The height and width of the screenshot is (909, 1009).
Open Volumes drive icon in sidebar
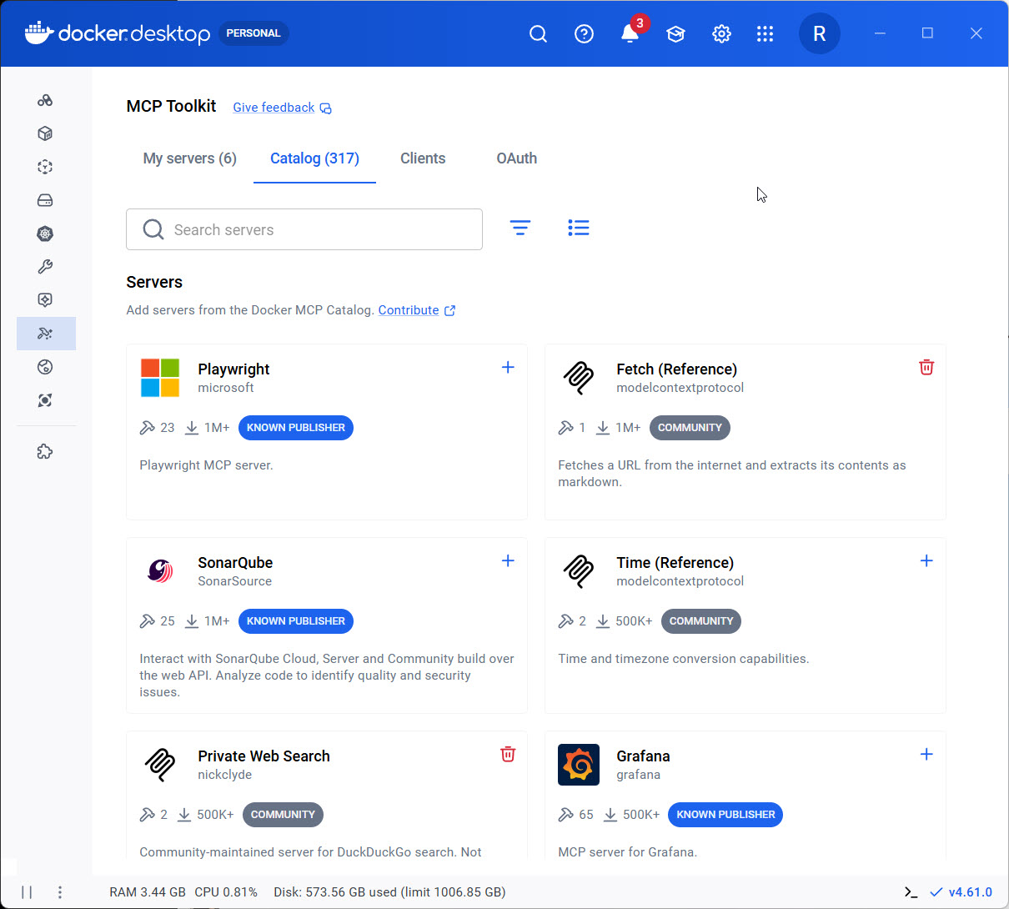45,200
